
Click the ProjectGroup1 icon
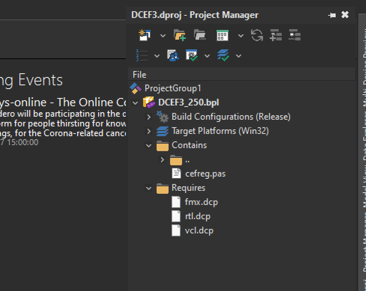[135, 88]
